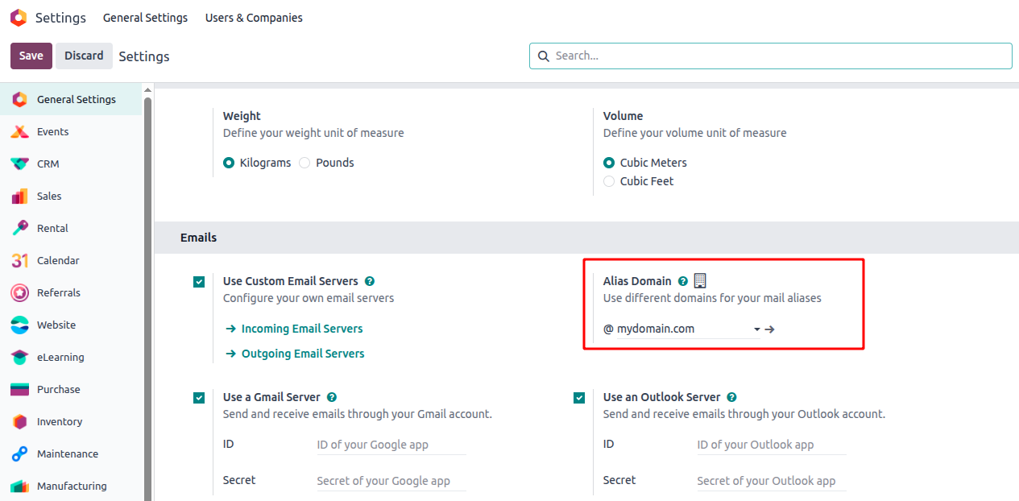This screenshot has height=501, width=1019.
Task: Open Incoming Email Servers link
Action: (301, 329)
